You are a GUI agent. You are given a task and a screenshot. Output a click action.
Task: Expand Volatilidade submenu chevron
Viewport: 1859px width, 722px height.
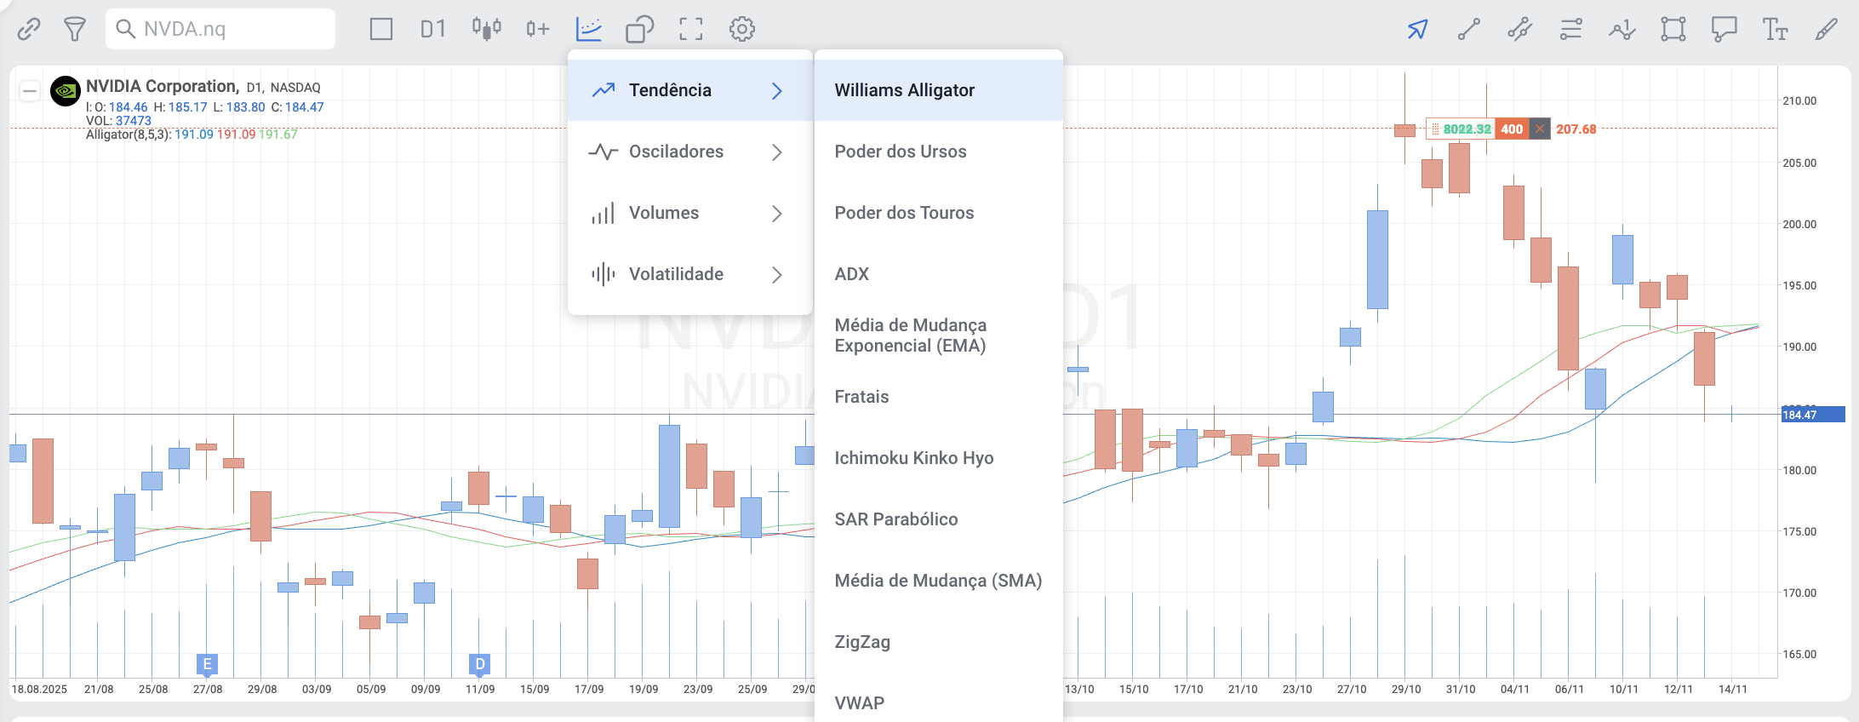coord(776,274)
